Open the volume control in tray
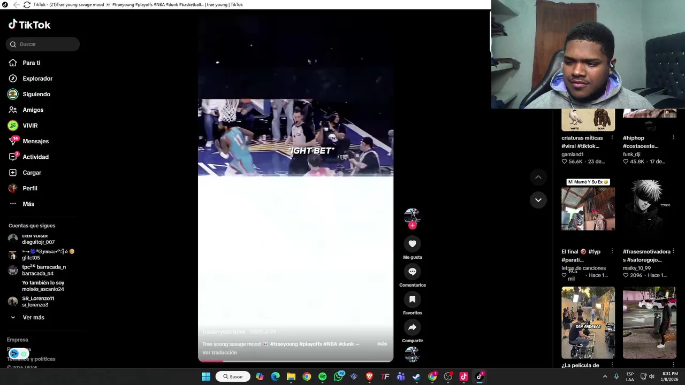 [652, 376]
